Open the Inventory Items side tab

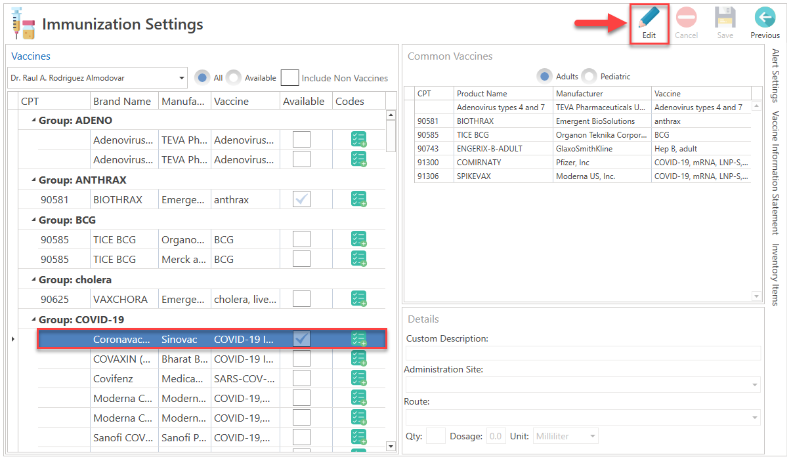click(x=775, y=274)
